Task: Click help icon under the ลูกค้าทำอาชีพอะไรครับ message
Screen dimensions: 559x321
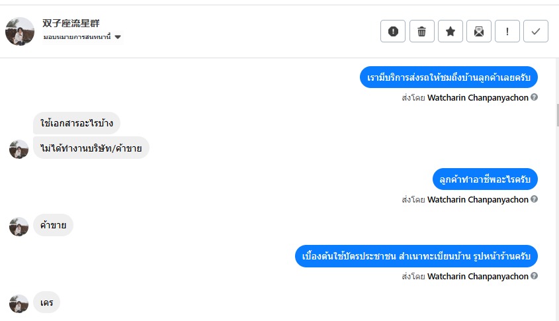Action: 535,199
